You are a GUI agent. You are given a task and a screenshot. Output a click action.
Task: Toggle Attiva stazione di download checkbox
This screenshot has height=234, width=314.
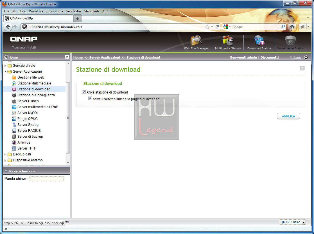pyautogui.click(x=84, y=92)
